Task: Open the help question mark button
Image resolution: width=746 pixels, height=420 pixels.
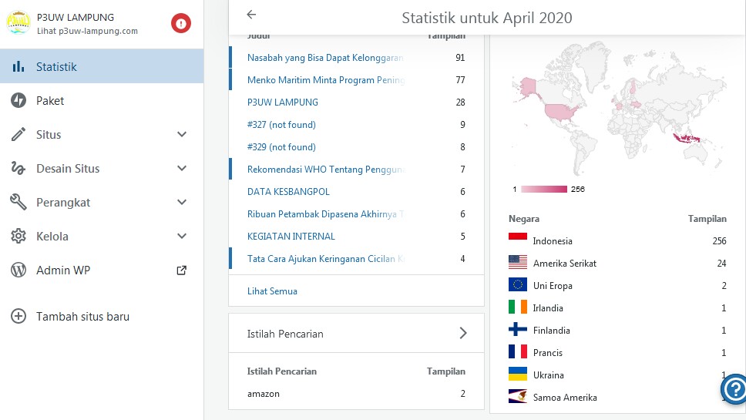Action: point(734,389)
